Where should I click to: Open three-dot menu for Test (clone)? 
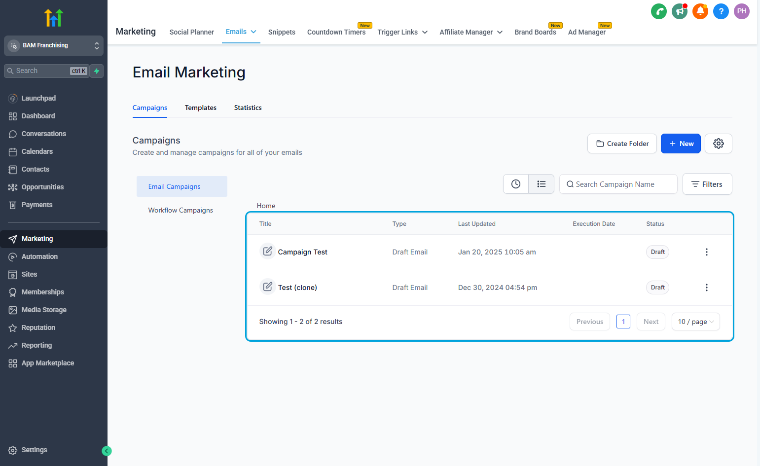coord(707,287)
